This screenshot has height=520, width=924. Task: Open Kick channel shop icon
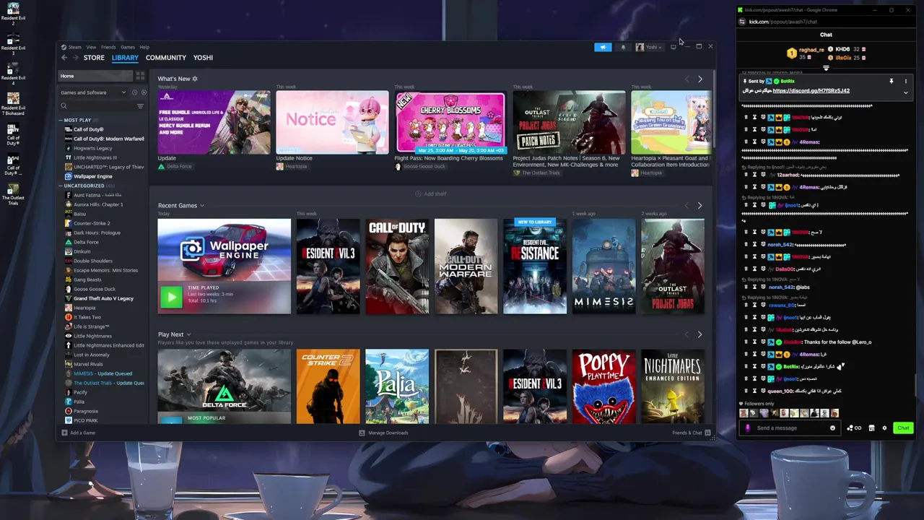tap(871, 428)
